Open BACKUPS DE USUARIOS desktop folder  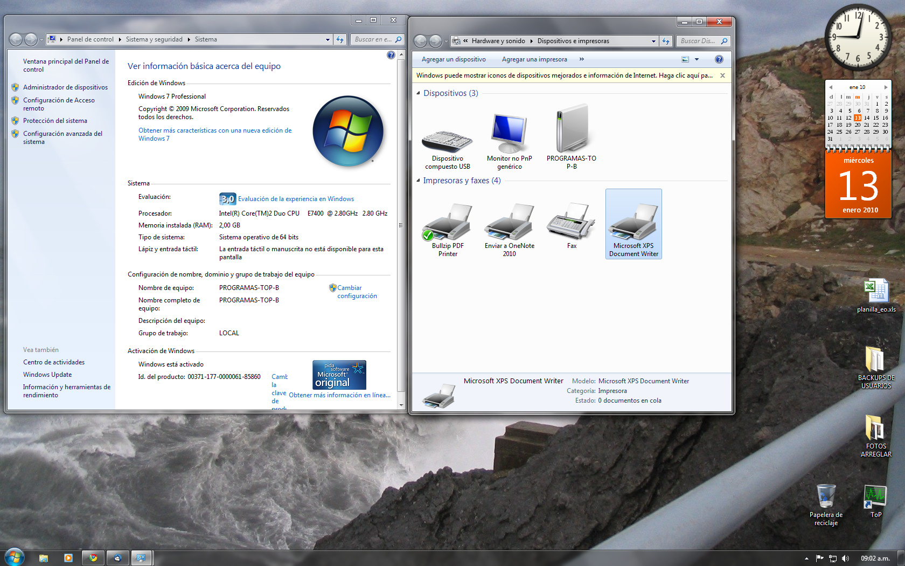pos(876,367)
